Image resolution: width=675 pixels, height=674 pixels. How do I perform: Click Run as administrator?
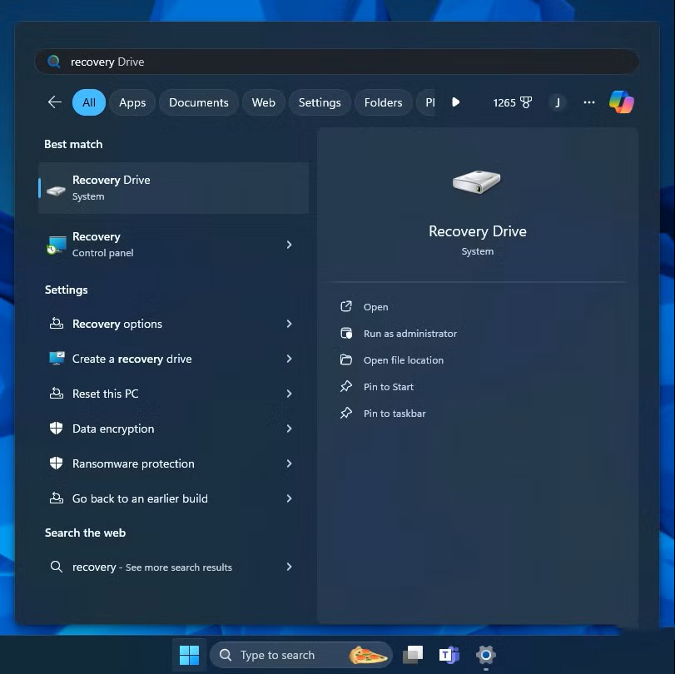pyautogui.click(x=409, y=334)
